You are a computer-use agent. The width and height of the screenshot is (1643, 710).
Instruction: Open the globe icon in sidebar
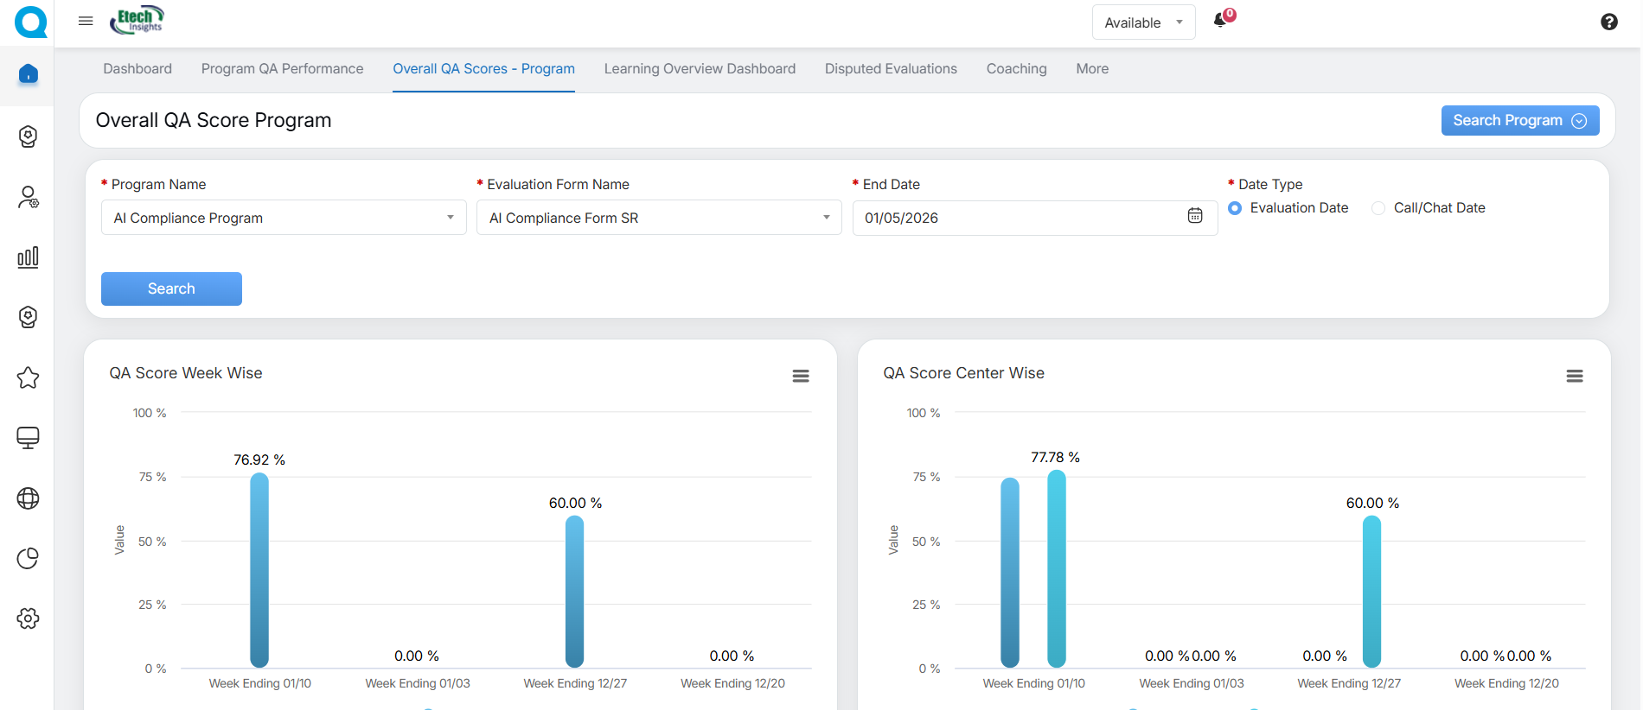tap(28, 498)
